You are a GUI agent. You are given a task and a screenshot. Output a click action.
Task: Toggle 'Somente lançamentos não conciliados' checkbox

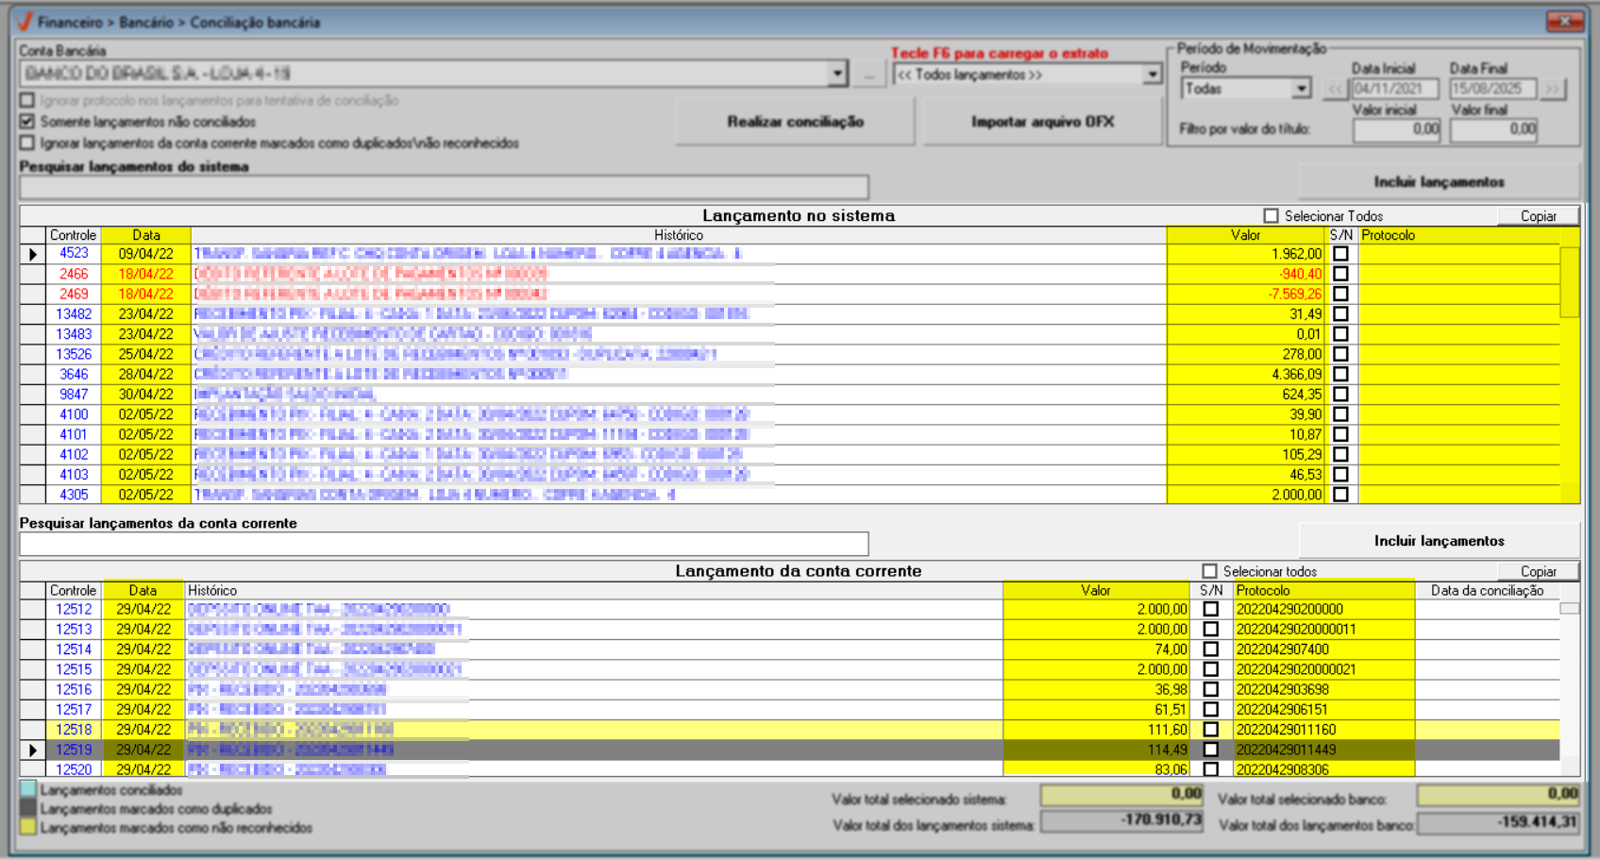tap(27, 122)
